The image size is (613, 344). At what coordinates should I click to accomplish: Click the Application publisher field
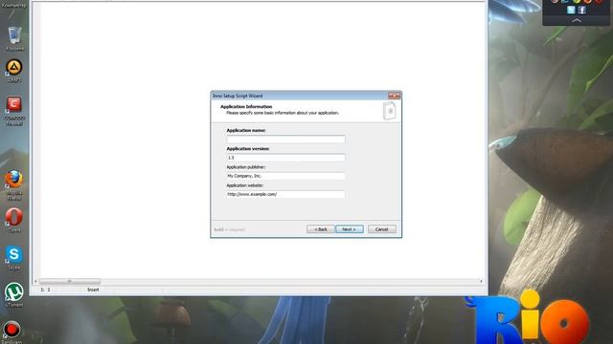point(285,176)
